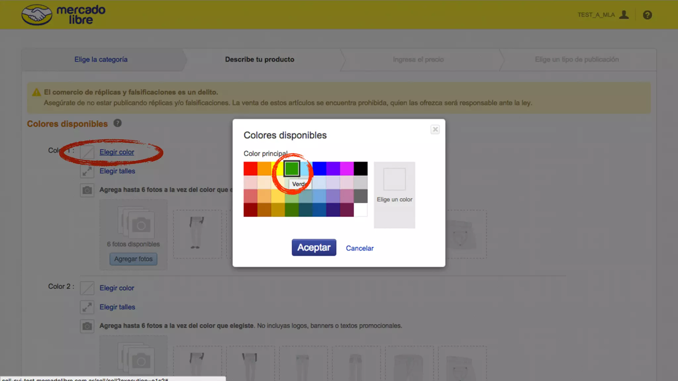Open Elegir talles for Color 1
Image resolution: width=678 pixels, height=381 pixels.
(117, 171)
